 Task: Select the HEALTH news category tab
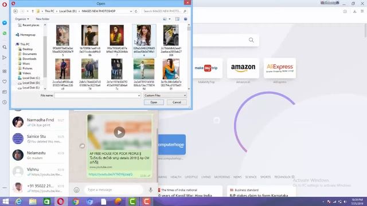click(x=176, y=177)
